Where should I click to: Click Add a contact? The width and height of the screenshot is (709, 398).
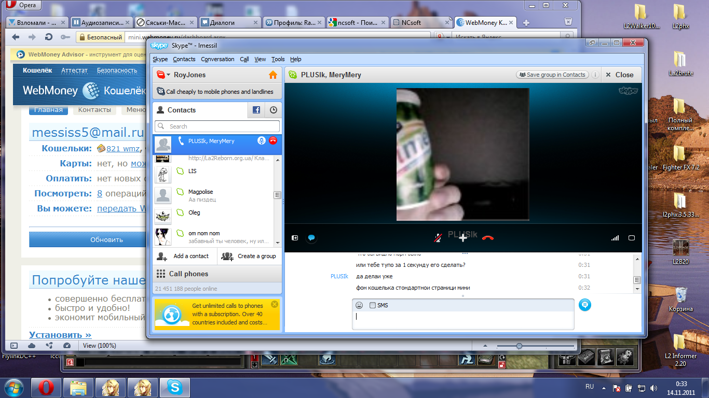(x=184, y=256)
